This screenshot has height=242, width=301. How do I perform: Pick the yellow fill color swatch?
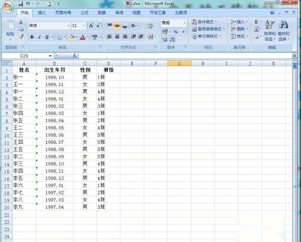coord(72,37)
